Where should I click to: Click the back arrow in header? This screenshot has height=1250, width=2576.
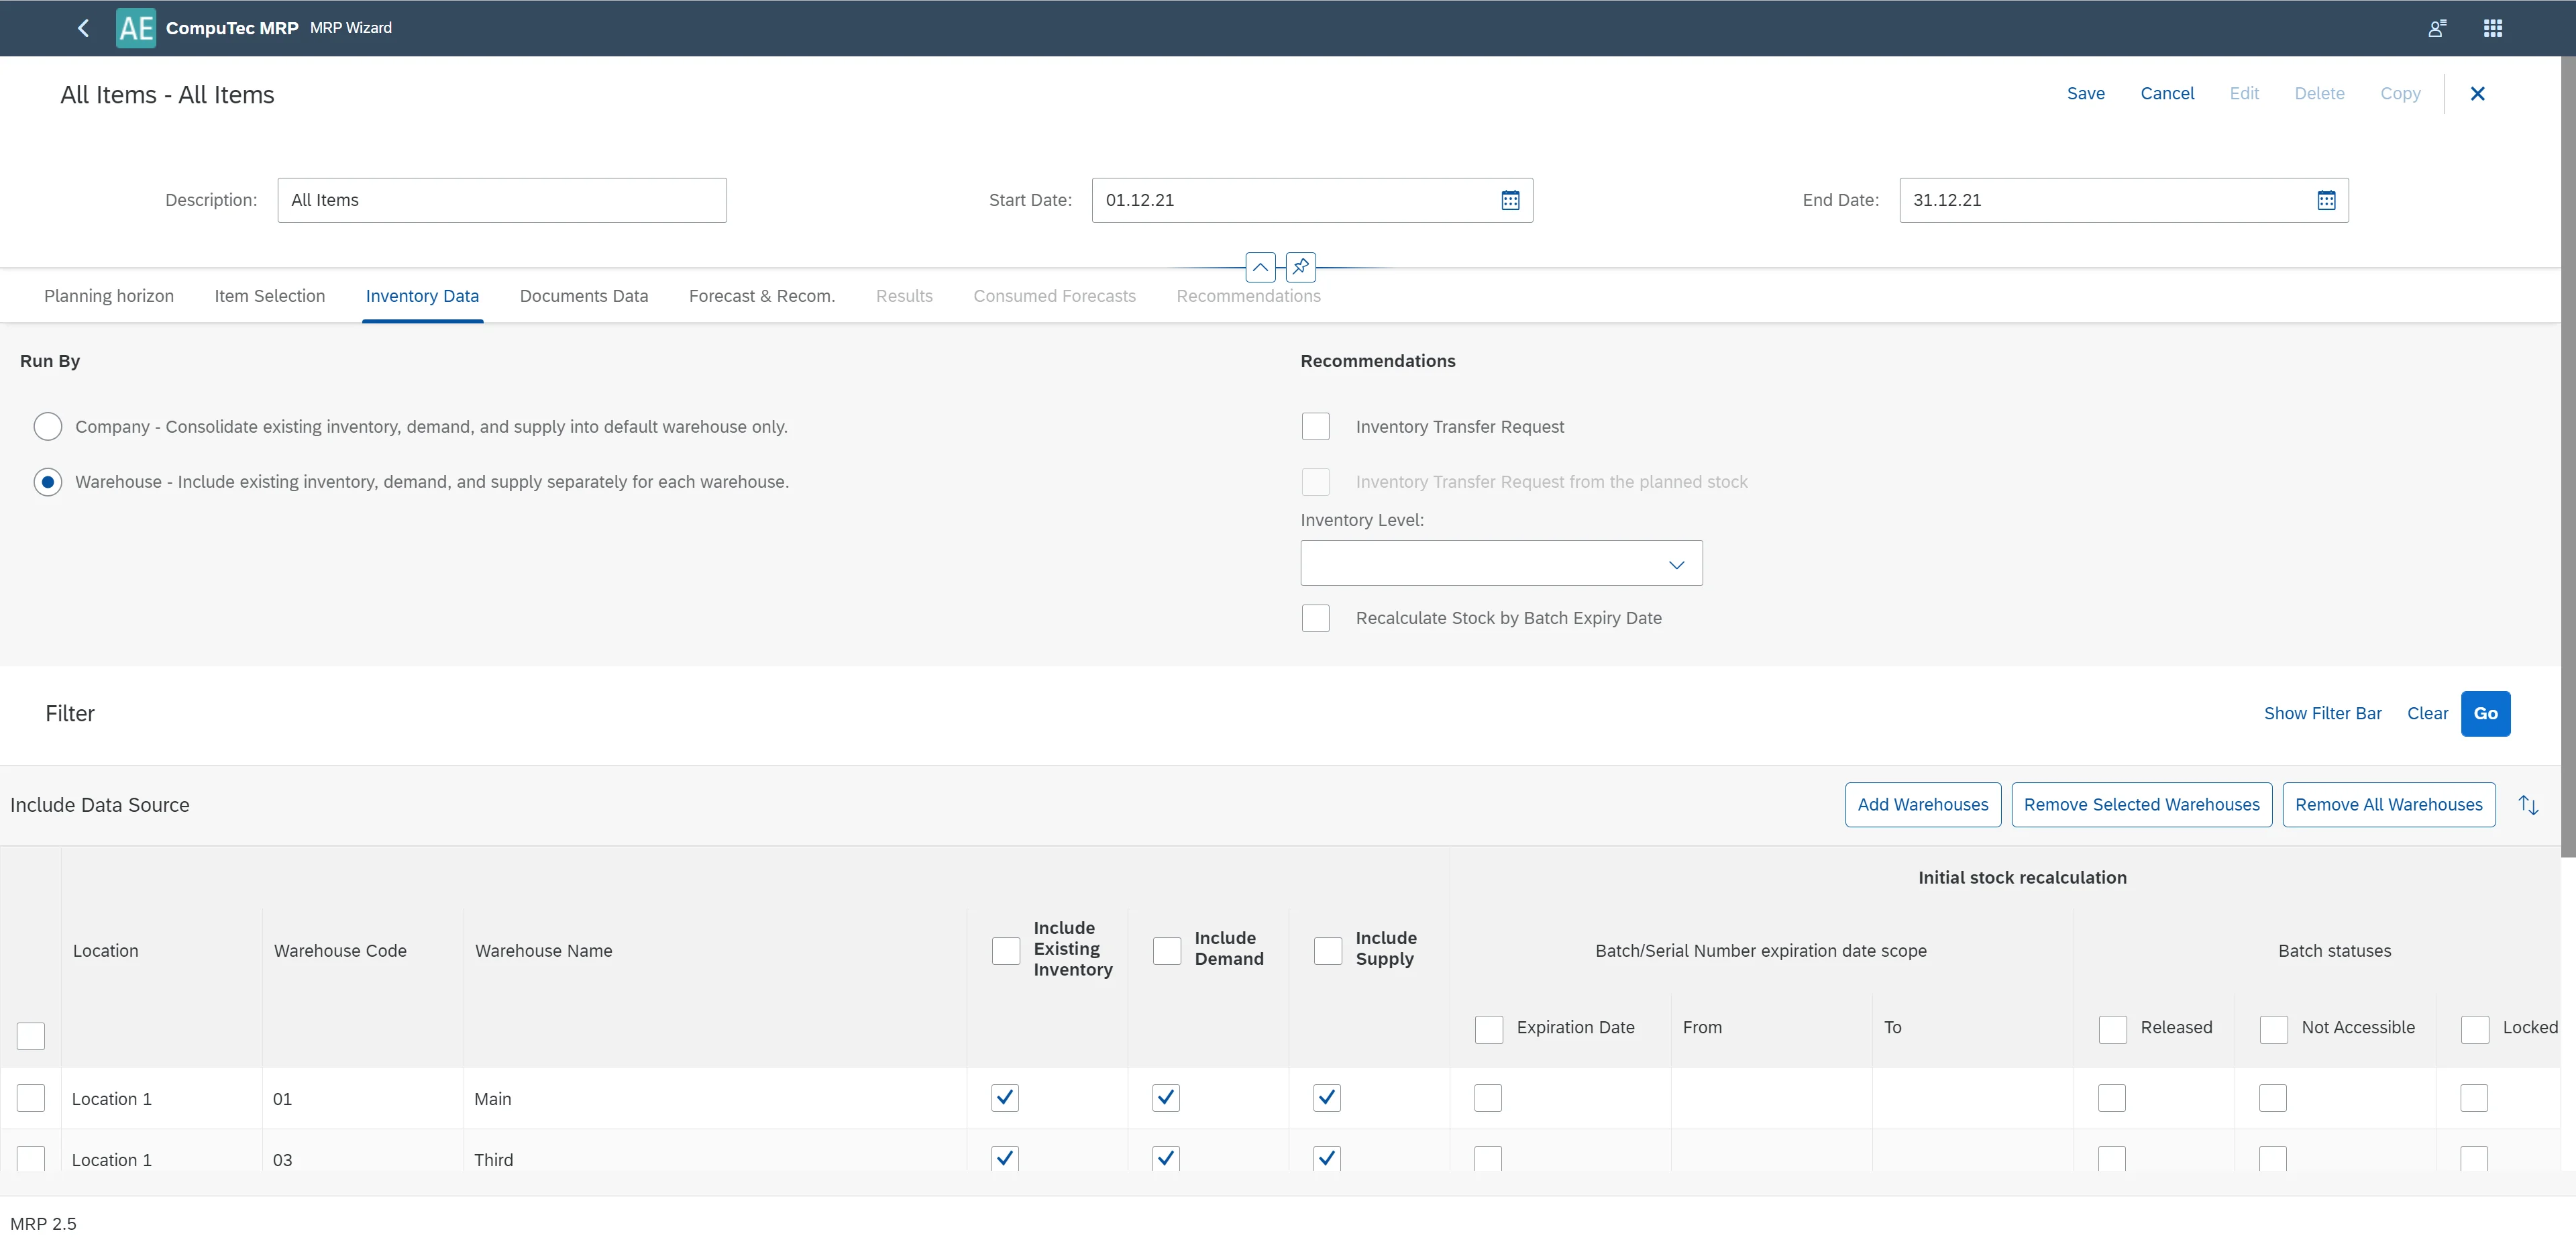point(83,28)
